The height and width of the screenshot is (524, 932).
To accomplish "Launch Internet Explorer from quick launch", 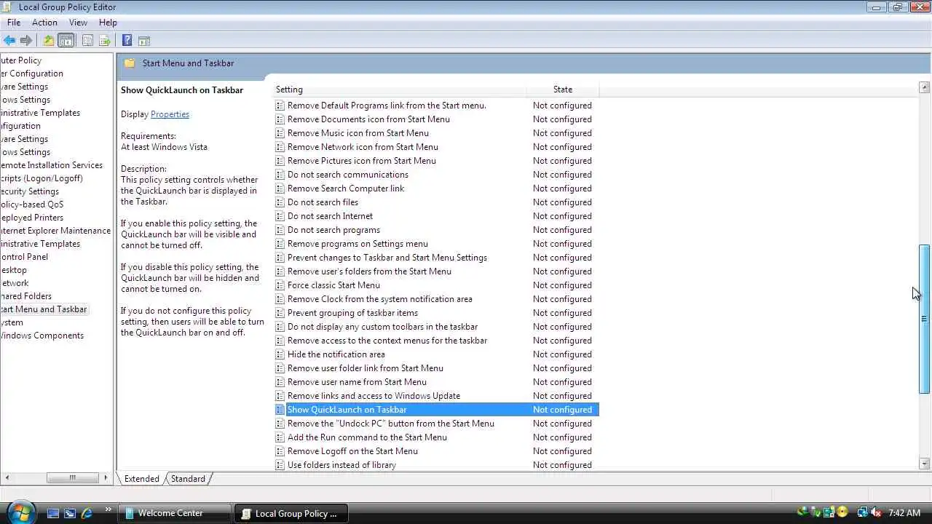I will tap(87, 513).
